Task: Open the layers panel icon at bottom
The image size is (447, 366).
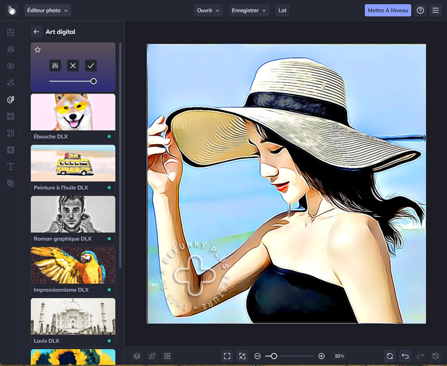Action: (136, 356)
